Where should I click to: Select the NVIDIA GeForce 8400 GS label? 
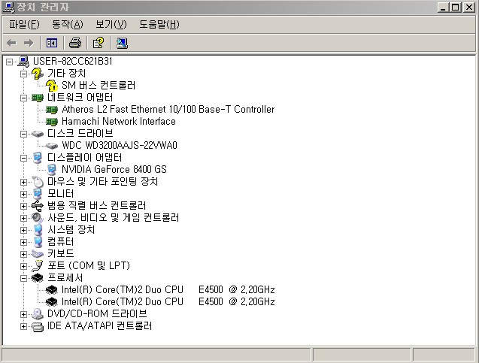(114, 170)
